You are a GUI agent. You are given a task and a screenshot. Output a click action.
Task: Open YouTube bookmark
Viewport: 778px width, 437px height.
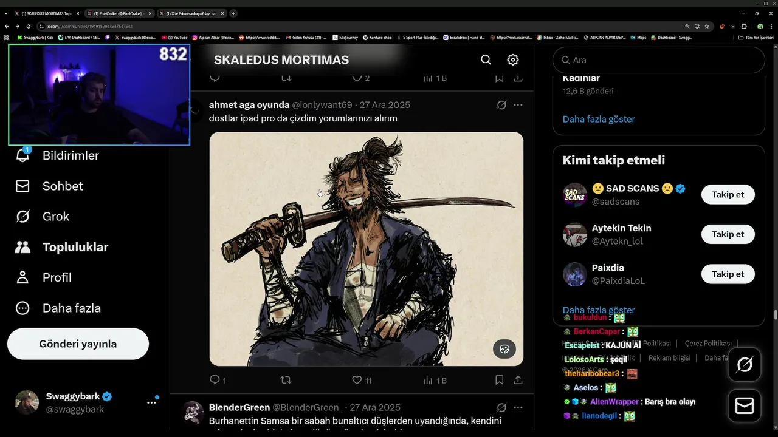174,38
